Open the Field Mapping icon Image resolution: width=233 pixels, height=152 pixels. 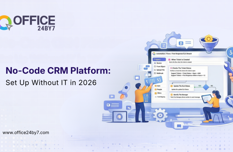156,97
